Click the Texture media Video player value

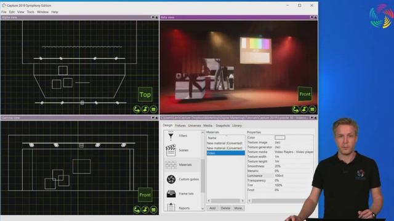pos(294,152)
